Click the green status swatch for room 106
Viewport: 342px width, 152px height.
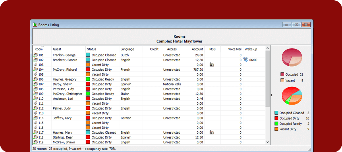88,79
